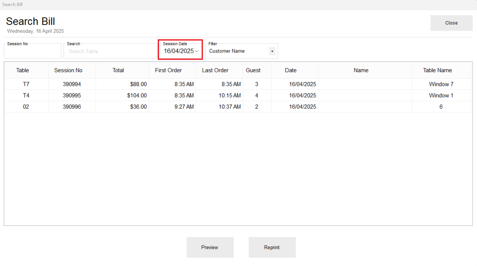Open the Session Date picker chevron

coord(197,51)
